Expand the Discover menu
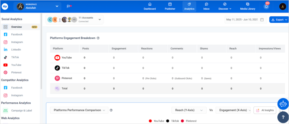This screenshot has width=289, height=124. [225, 6]
